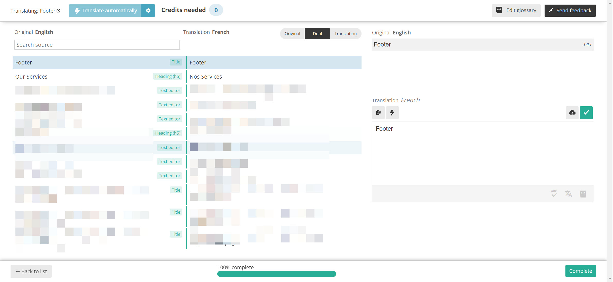Click the green checkmark confirm translation button
The image size is (613, 282).
pyautogui.click(x=586, y=112)
